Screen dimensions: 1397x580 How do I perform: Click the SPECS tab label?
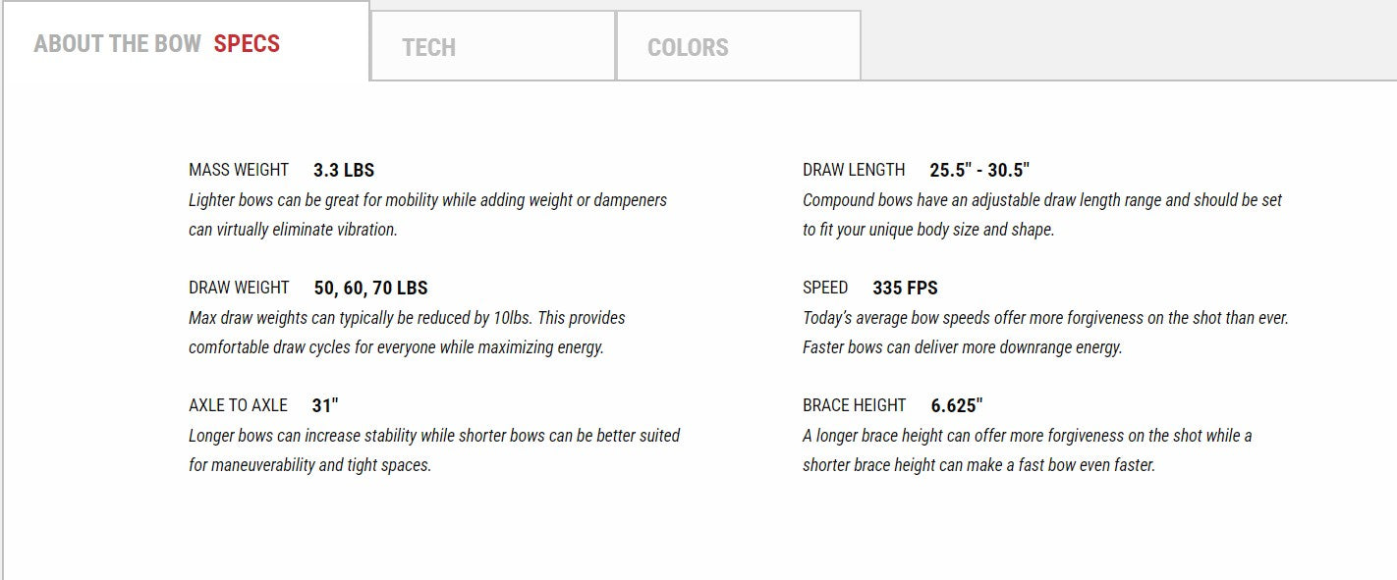(246, 43)
